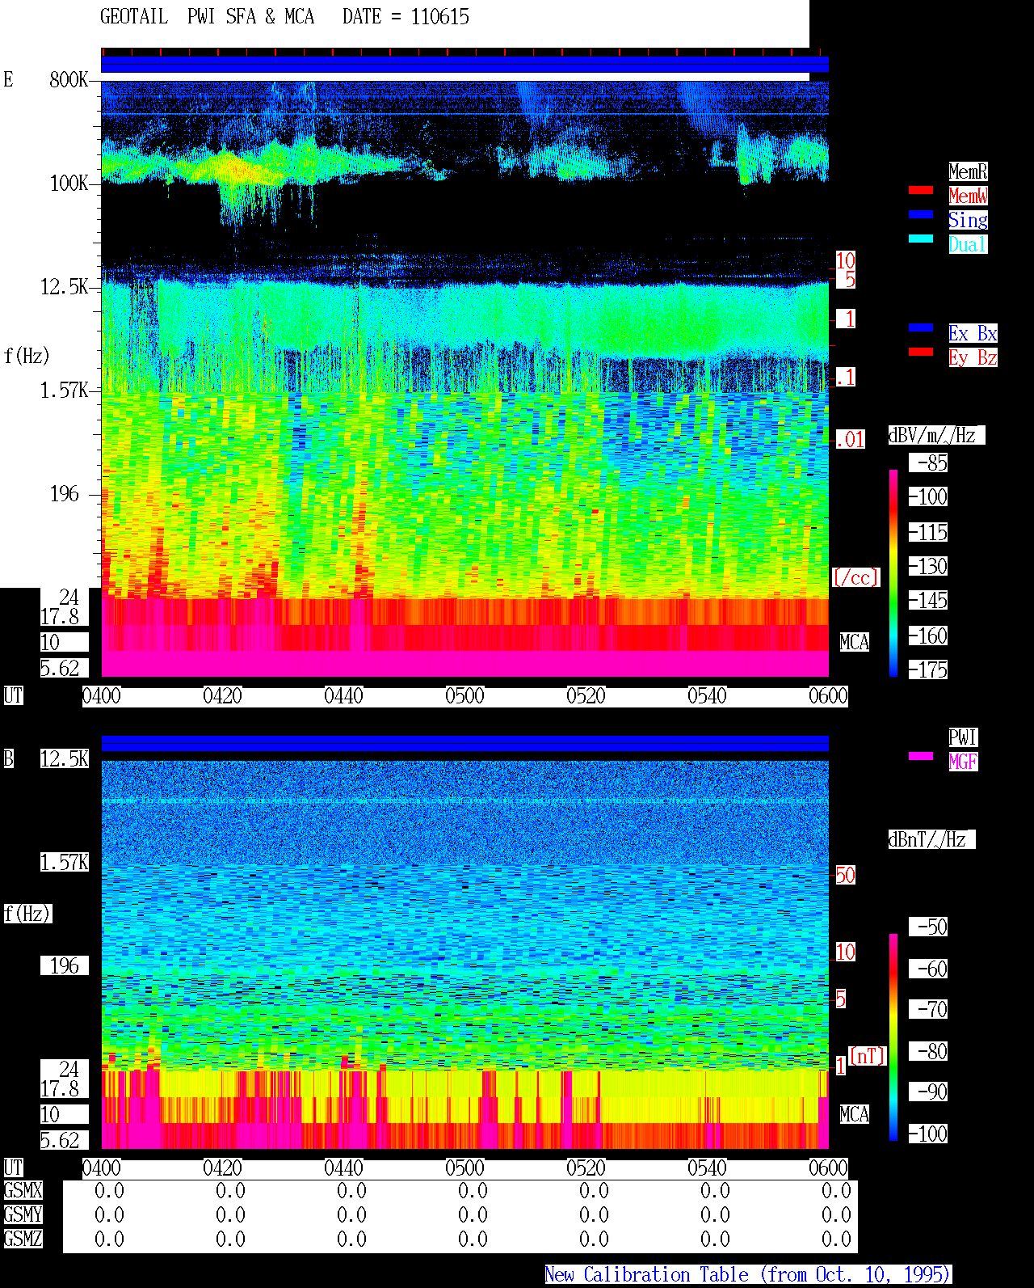Image resolution: width=1034 pixels, height=1288 pixels.
Task: Click the Sing legend label
Action: (968, 220)
